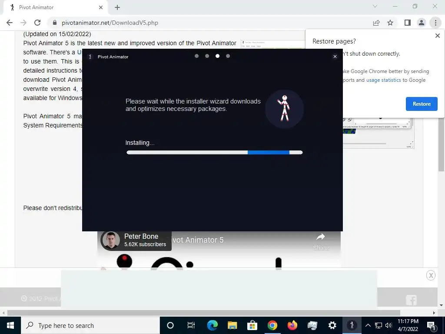The width and height of the screenshot is (445, 334).
Task: Open a new browser tab
Action: point(117,7)
